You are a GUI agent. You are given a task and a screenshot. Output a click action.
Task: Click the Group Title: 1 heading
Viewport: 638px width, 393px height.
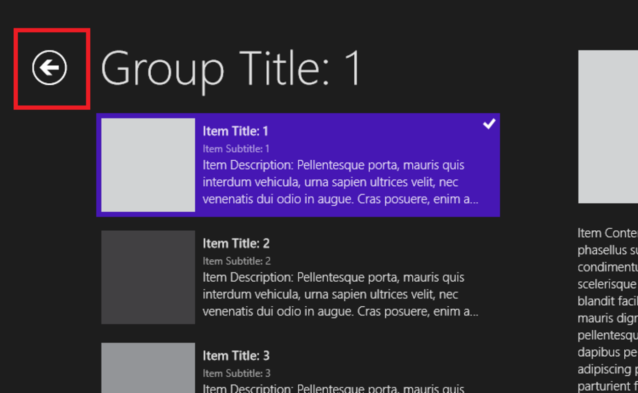tap(231, 69)
